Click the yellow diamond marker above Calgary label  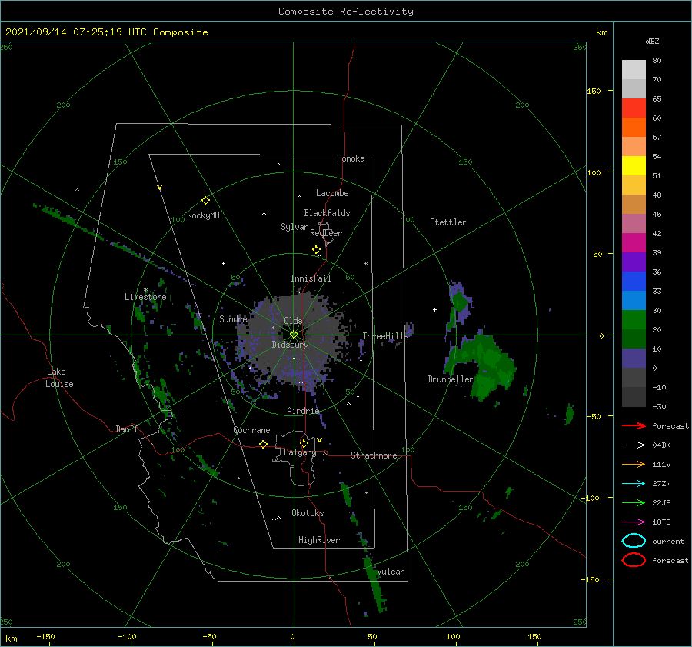pyautogui.click(x=304, y=443)
